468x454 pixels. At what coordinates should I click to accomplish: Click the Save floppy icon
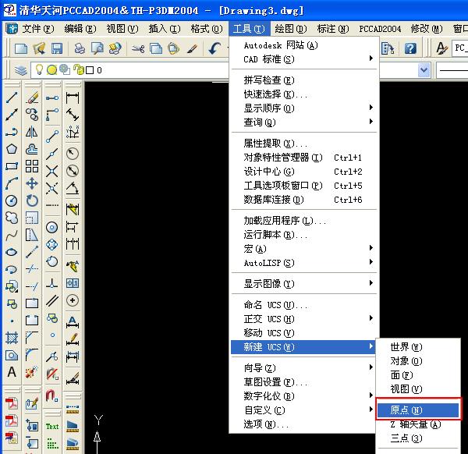click(57, 48)
